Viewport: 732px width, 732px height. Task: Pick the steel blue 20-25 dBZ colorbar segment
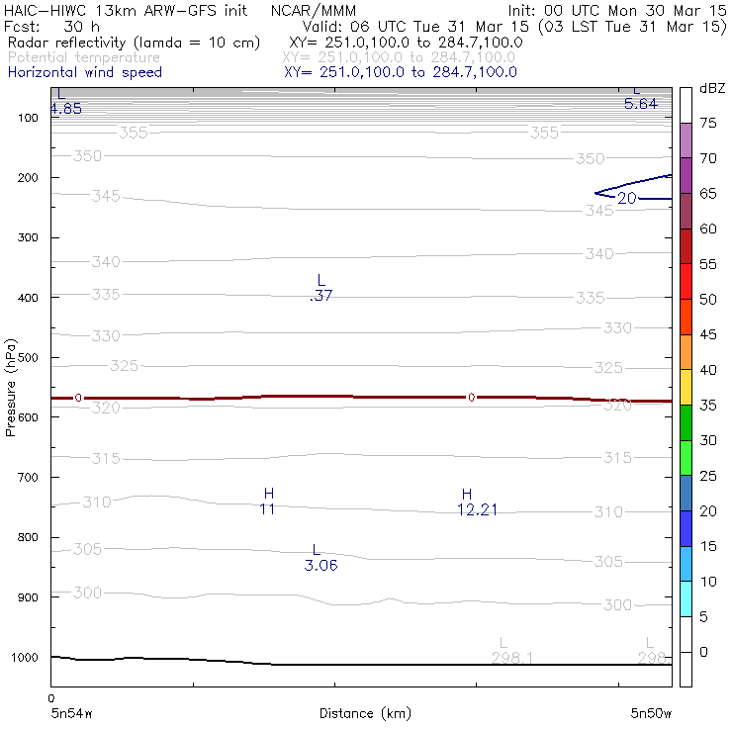point(686,493)
